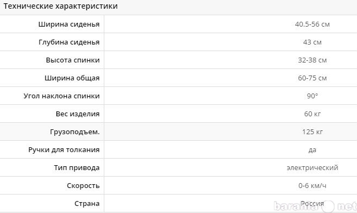Select the "Высота спинки" row label
357x213 pixels.
click(x=73, y=60)
